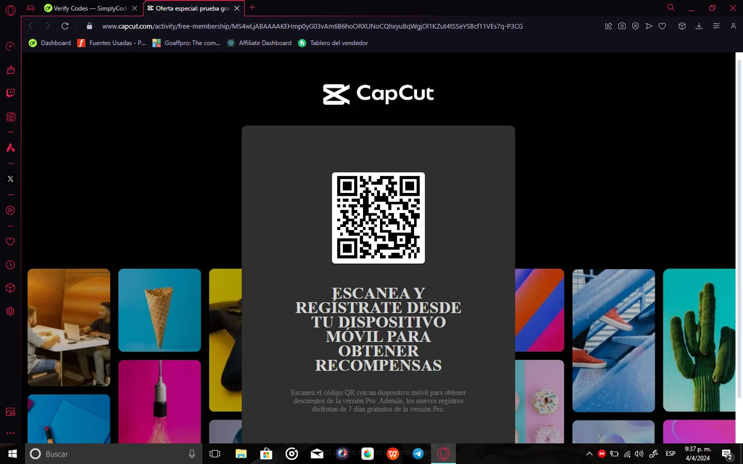
Task: Open the image gallery icon near sidebar bottom
Action: 10,412
